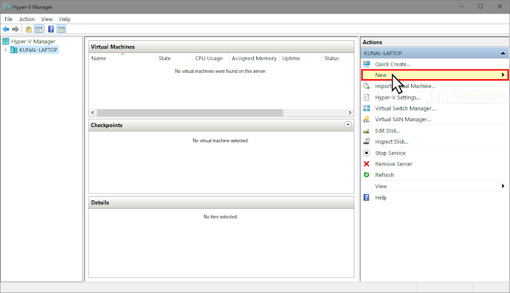Sort by the CPU Usage column header

(x=211, y=58)
